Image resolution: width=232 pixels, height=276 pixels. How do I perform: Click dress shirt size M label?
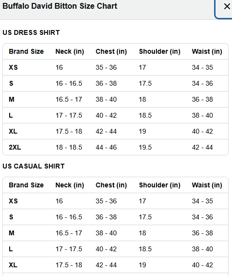(x=12, y=99)
